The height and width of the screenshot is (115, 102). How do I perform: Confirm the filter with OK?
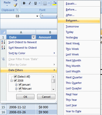click(x=25, y=97)
